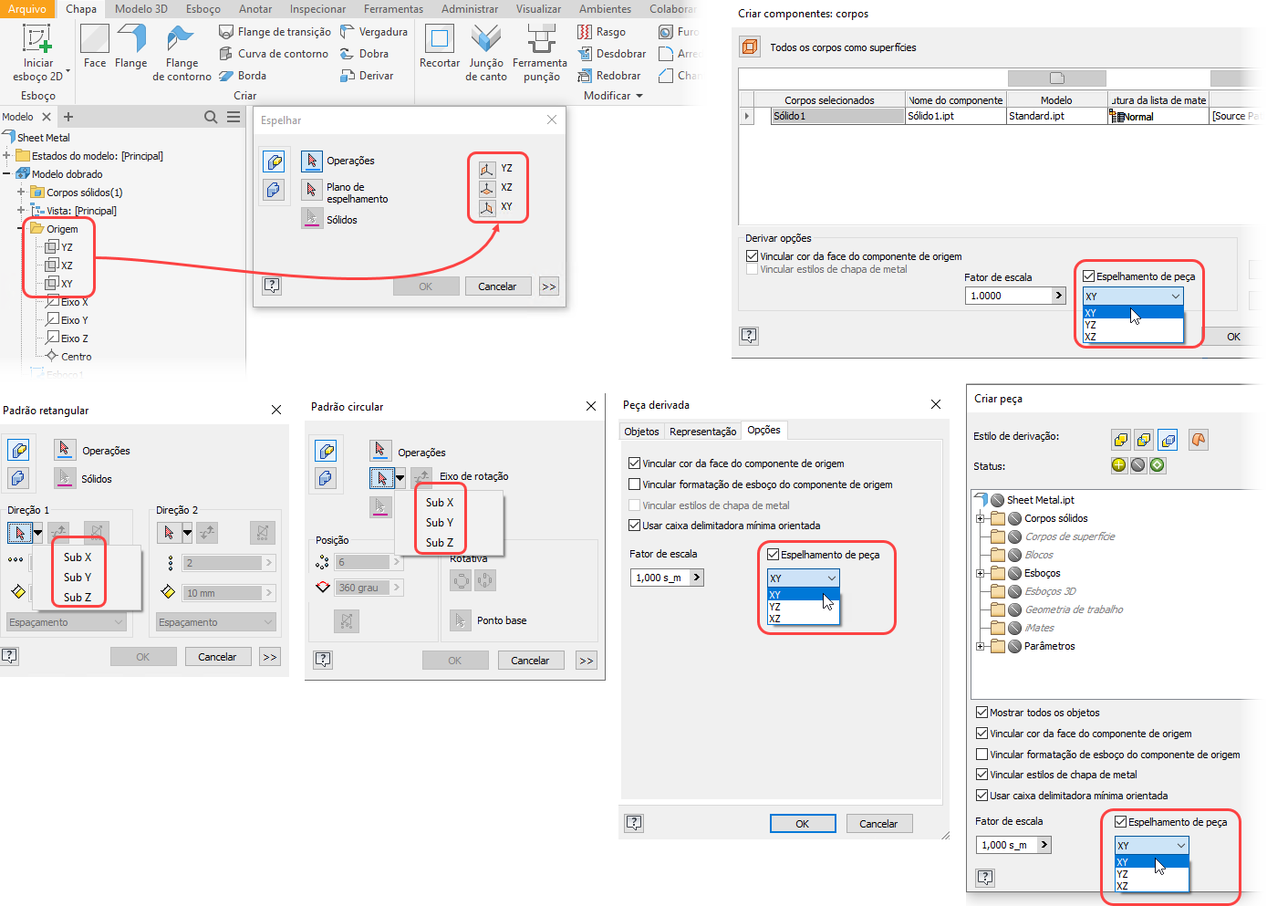The image size is (1267, 906).
Task: Uncheck Espelhamento de peça in Criar componentes dialog
Action: pyautogui.click(x=1089, y=276)
